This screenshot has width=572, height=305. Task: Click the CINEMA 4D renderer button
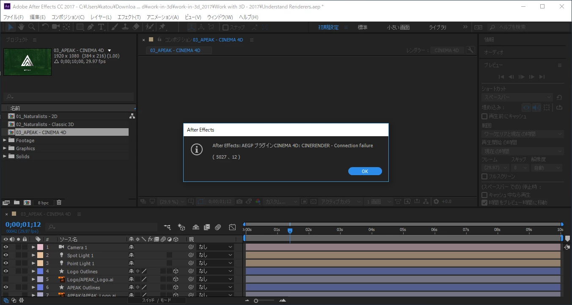[x=446, y=50]
